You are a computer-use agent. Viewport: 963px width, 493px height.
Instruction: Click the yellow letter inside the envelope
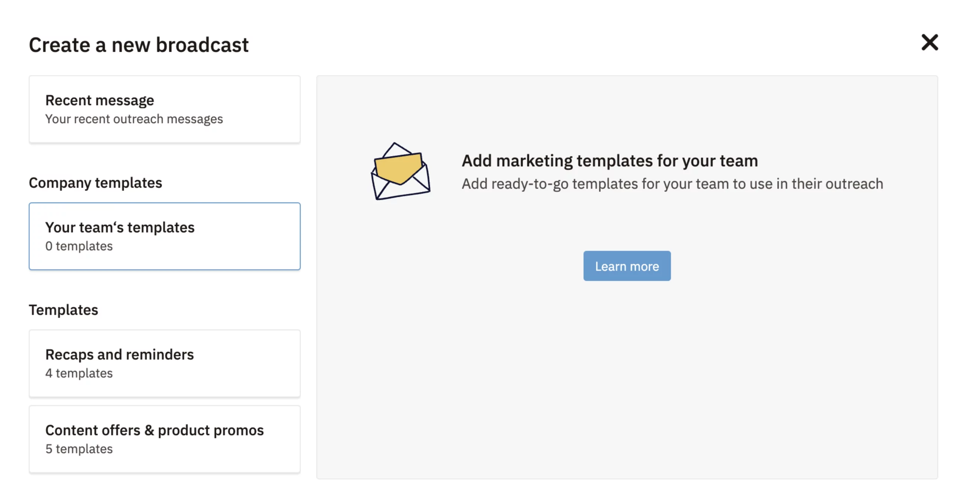tap(399, 168)
